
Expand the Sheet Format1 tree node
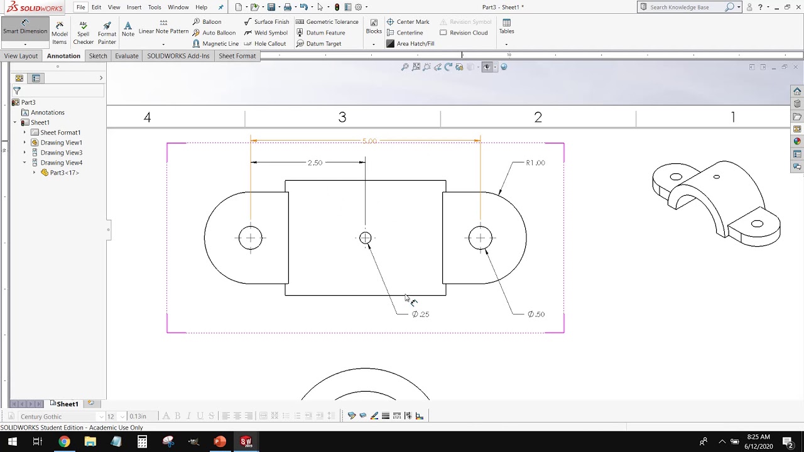tap(25, 132)
